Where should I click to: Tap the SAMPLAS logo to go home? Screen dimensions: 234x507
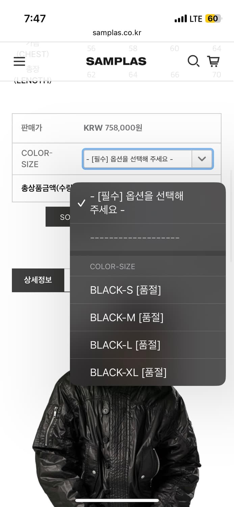click(116, 61)
